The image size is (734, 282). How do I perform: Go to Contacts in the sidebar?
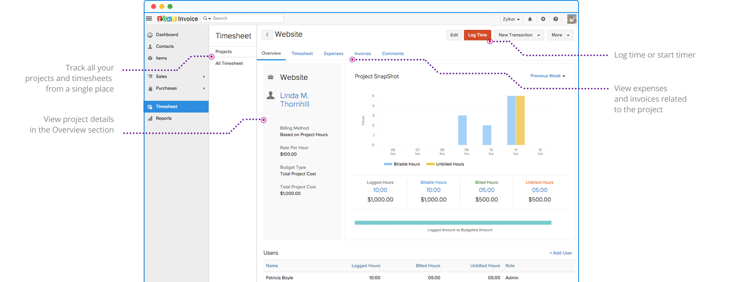[x=165, y=46]
